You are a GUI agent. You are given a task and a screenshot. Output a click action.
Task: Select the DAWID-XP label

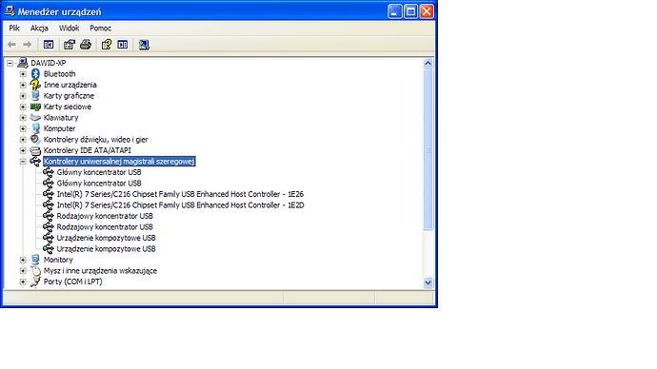pyautogui.click(x=49, y=63)
